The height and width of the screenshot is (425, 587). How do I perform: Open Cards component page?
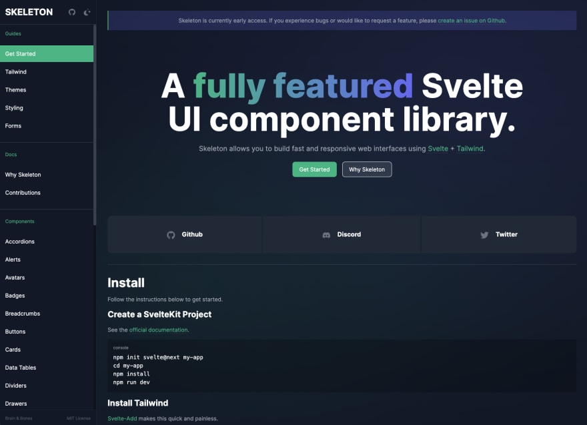point(13,350)
